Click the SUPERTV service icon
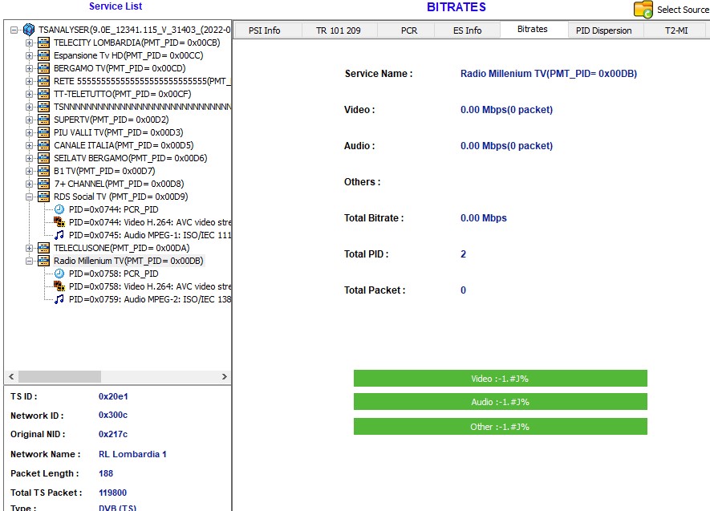The width and height of the screenshot is (710, 511). tap(43, 120)
